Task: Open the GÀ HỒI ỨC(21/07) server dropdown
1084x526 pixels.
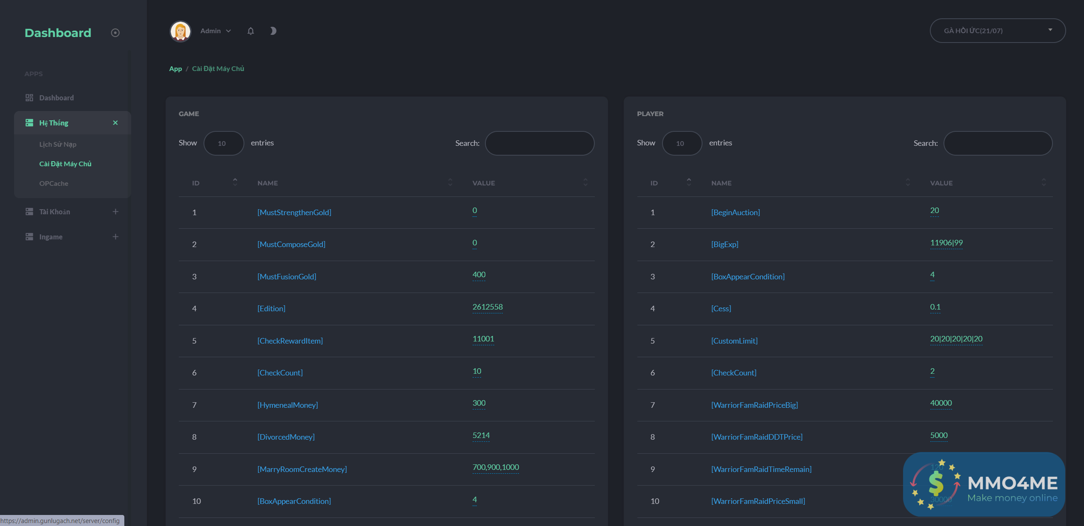Action: click(x=997, y=31)
